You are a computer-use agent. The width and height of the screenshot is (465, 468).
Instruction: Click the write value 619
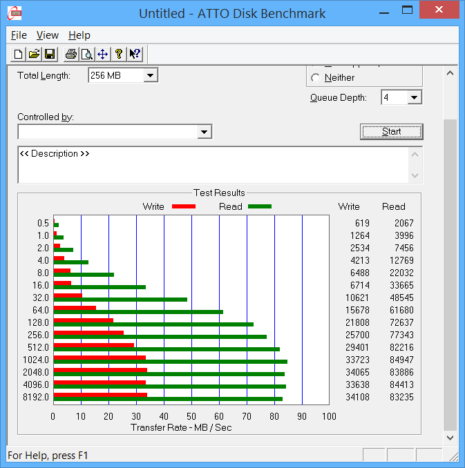coord(362,223)
